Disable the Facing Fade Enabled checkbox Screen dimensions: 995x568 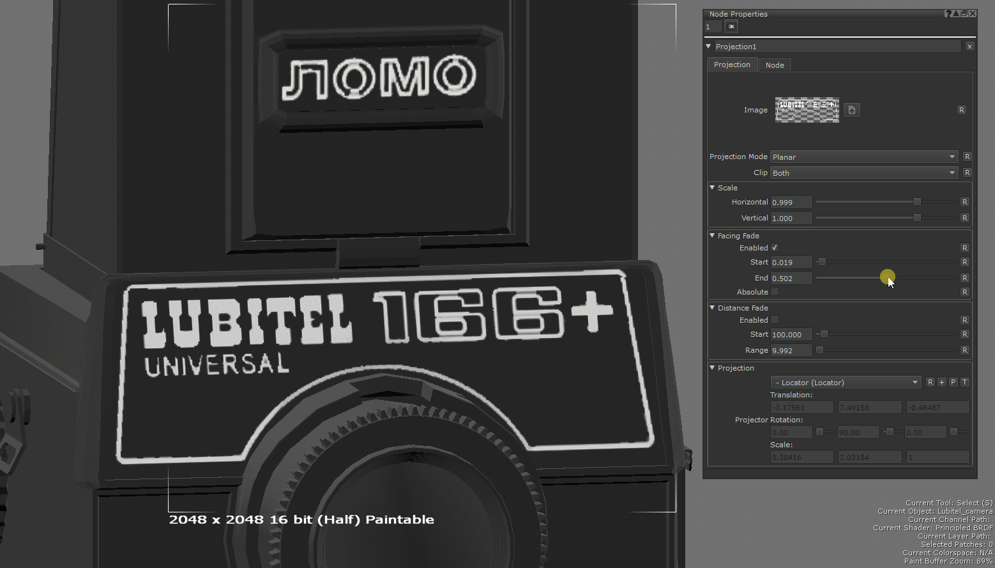click(775, 248)
